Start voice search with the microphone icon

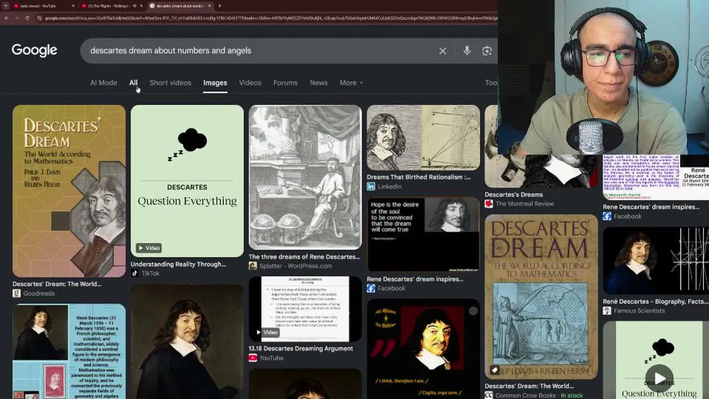(467, 50)
